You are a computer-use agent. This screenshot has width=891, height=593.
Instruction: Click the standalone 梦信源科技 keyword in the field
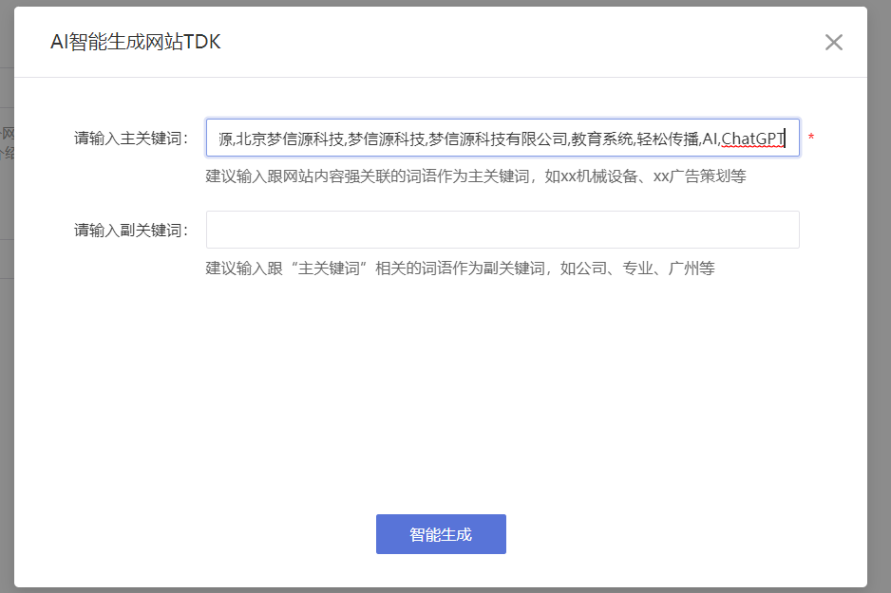click(x=386, y=139)
